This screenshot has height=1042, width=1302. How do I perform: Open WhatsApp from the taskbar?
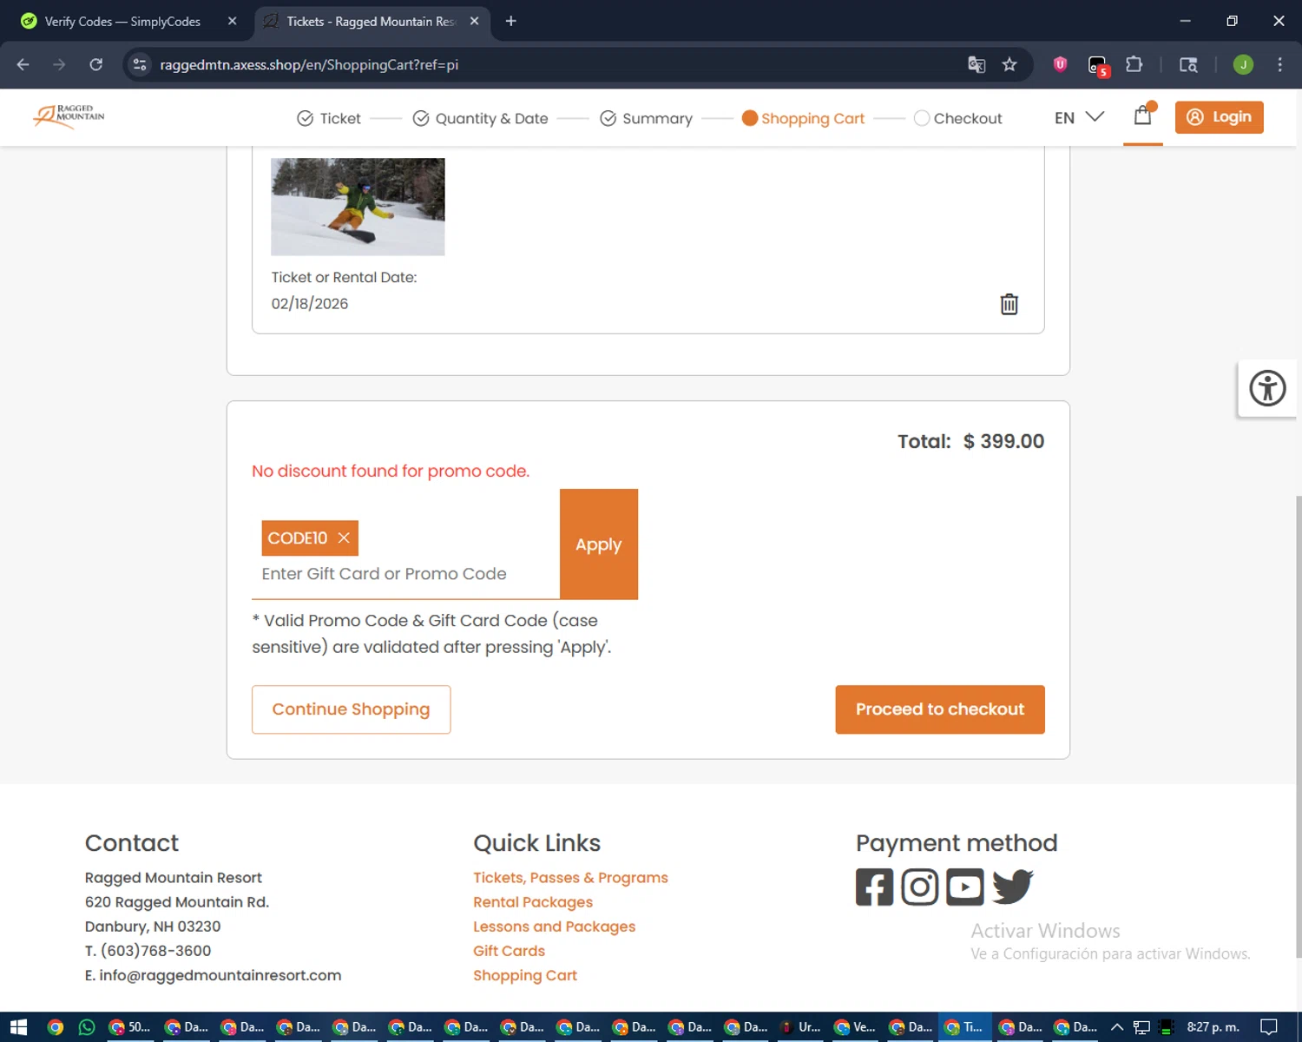click(x=87, y=1027)
